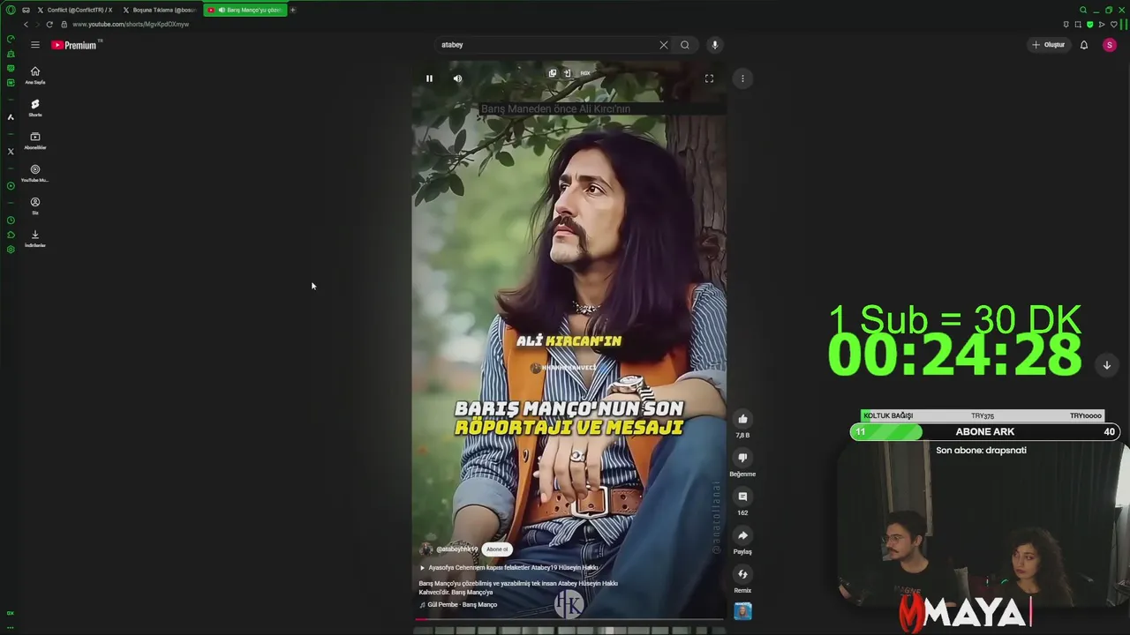Open a new browser tab with plus
Image resolution: width=1130 pixels, height=635 pixels.
coord(293,10)
